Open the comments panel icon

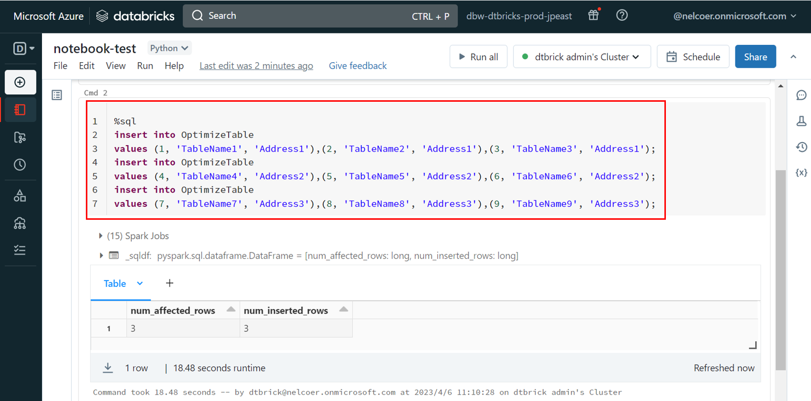coord(801,95)
